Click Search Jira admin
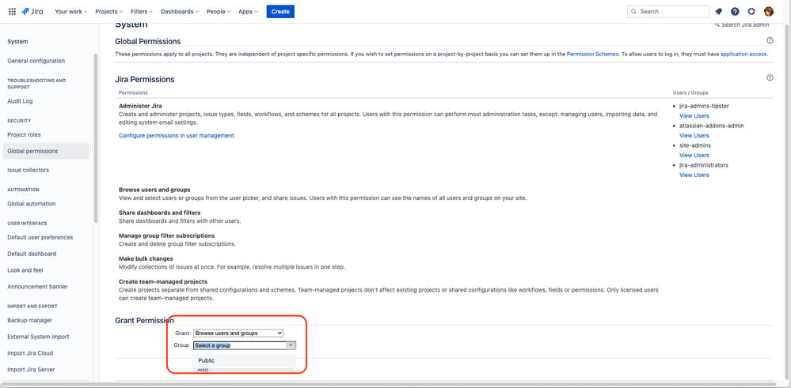 (742, 24)
